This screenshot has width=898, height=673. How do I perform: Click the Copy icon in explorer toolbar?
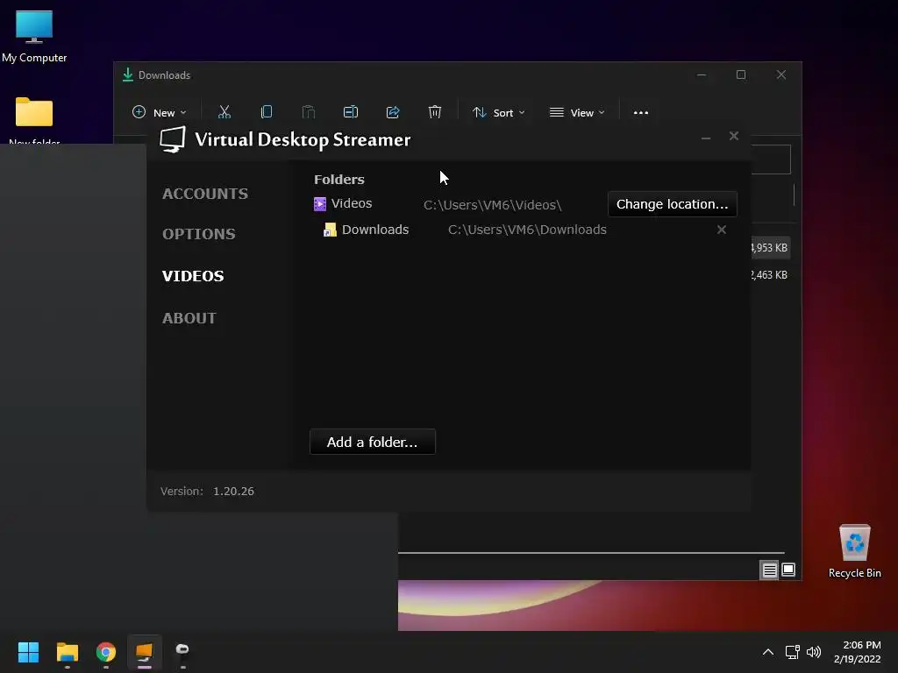[x=267, y=112]
